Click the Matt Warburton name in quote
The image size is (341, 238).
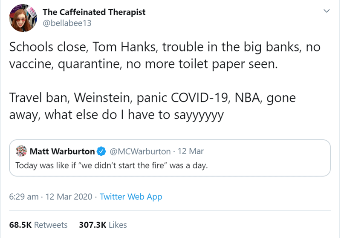(x=62, y=151)
